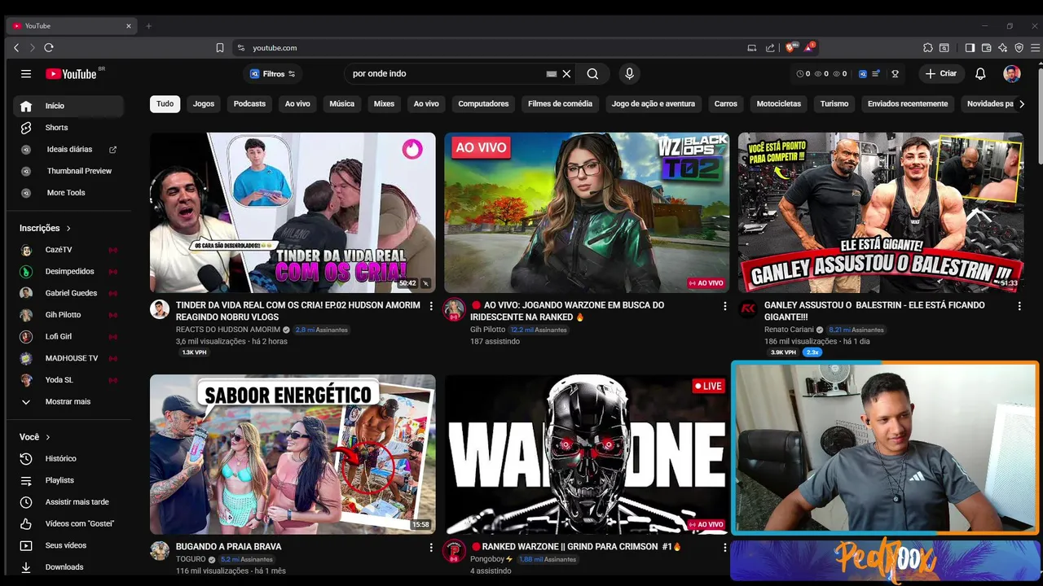Open CazéTV subscription channel
Screen dimensions: 1043x586
tap(68, 250)
